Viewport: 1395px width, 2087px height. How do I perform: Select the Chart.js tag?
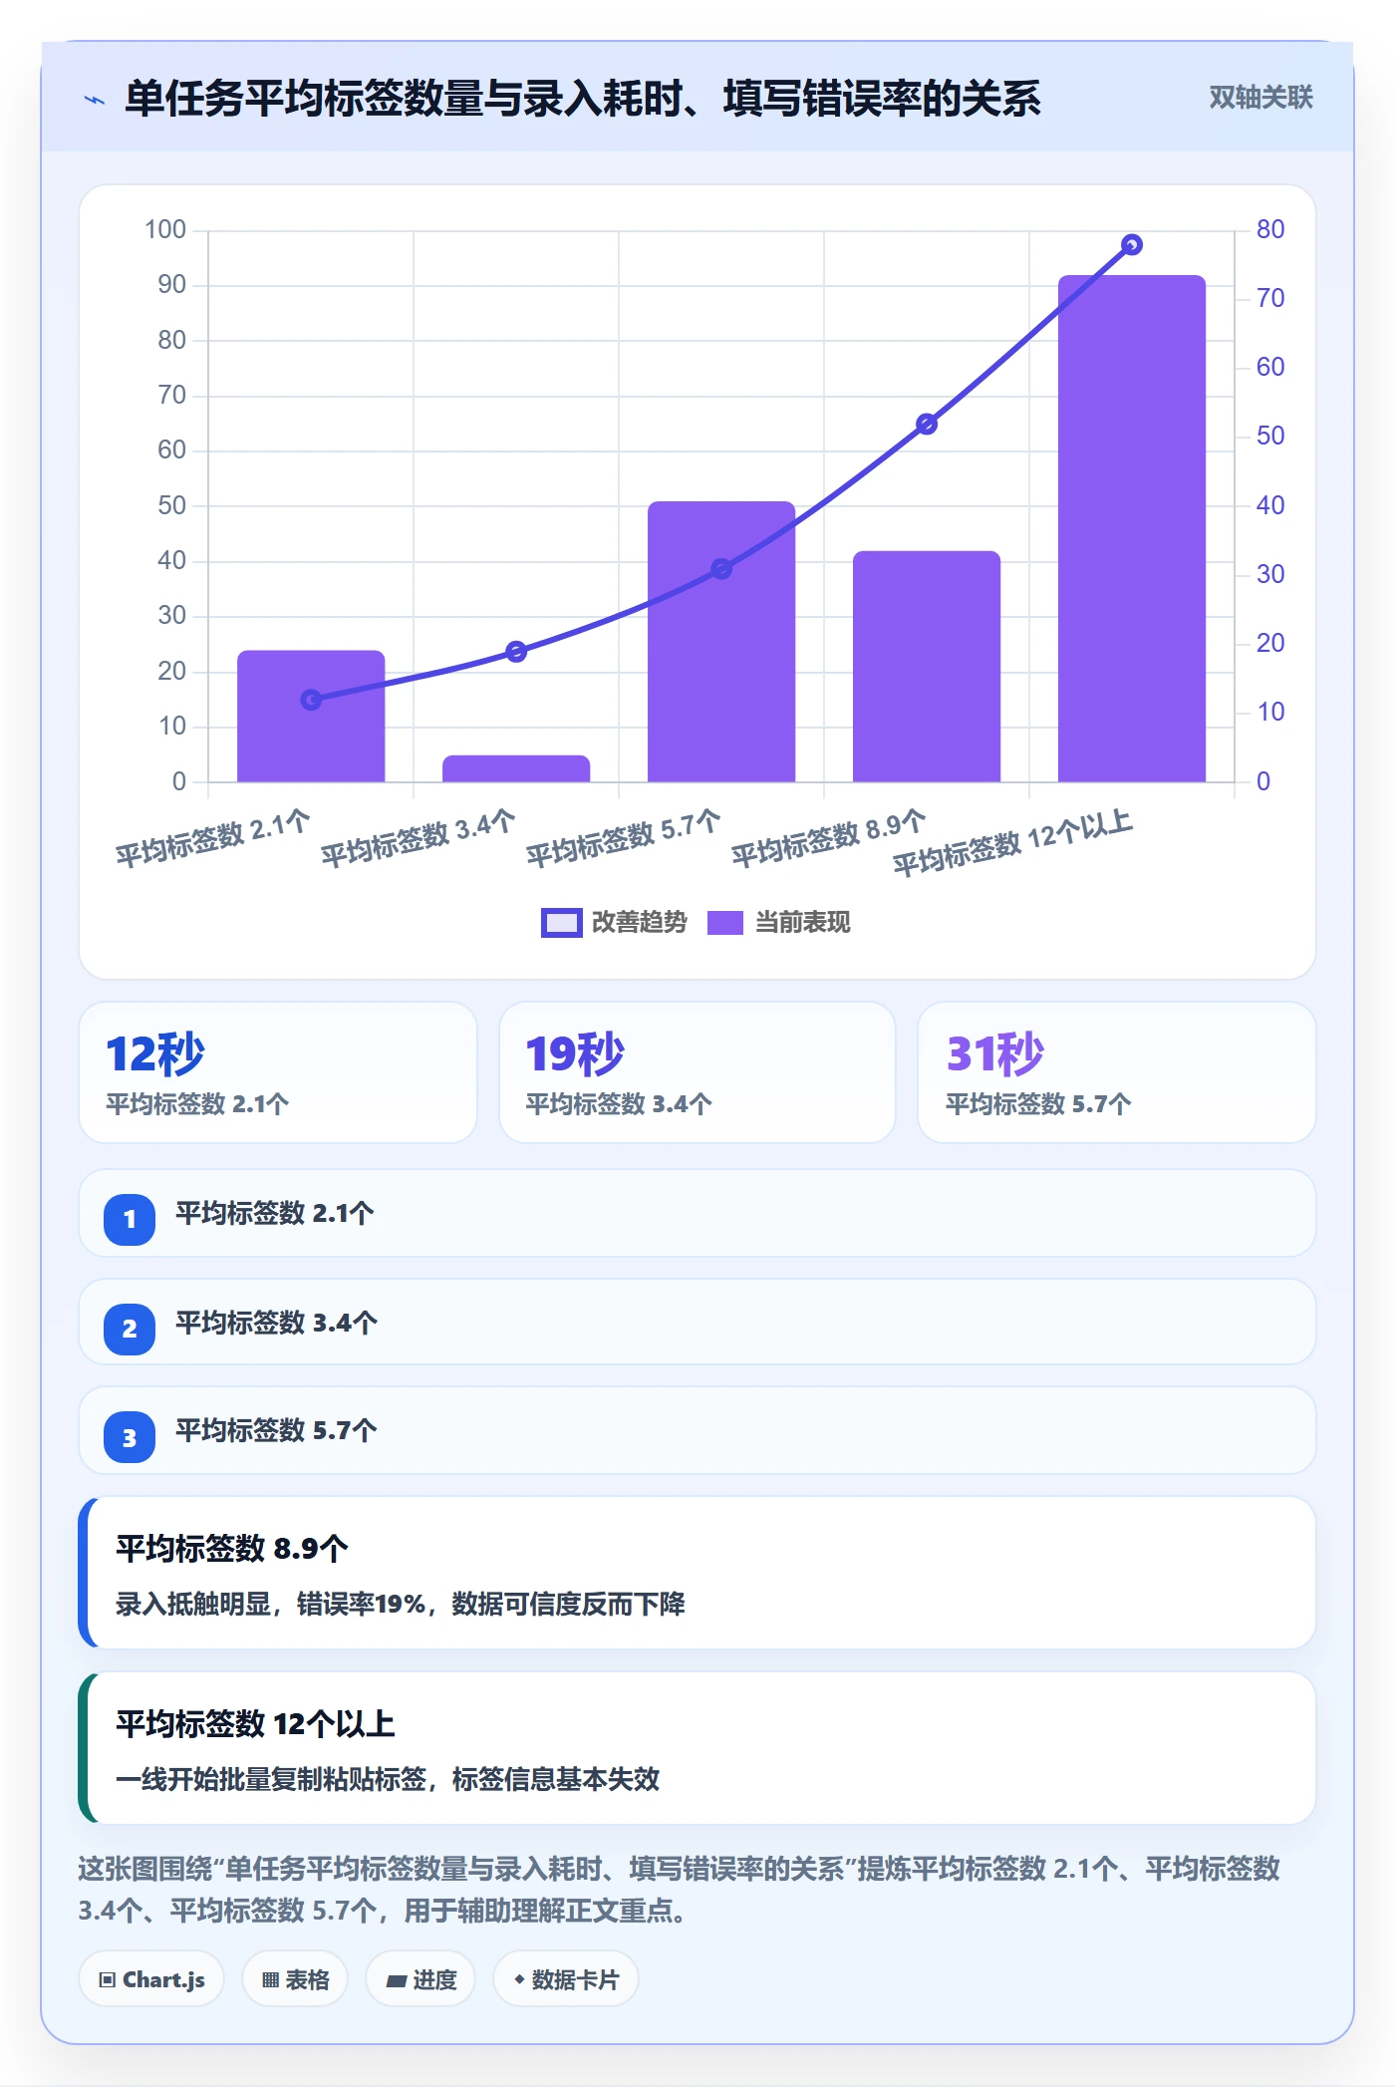coord(151,1979)
